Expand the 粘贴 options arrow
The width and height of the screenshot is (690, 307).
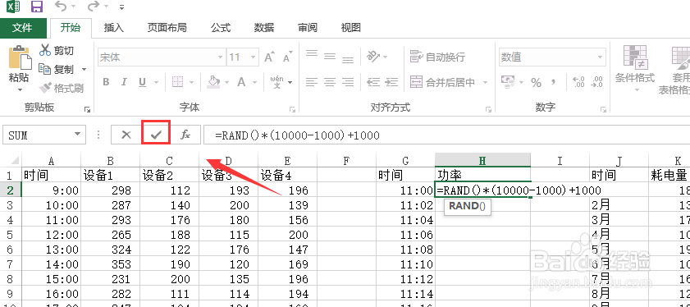pos(20,89)
